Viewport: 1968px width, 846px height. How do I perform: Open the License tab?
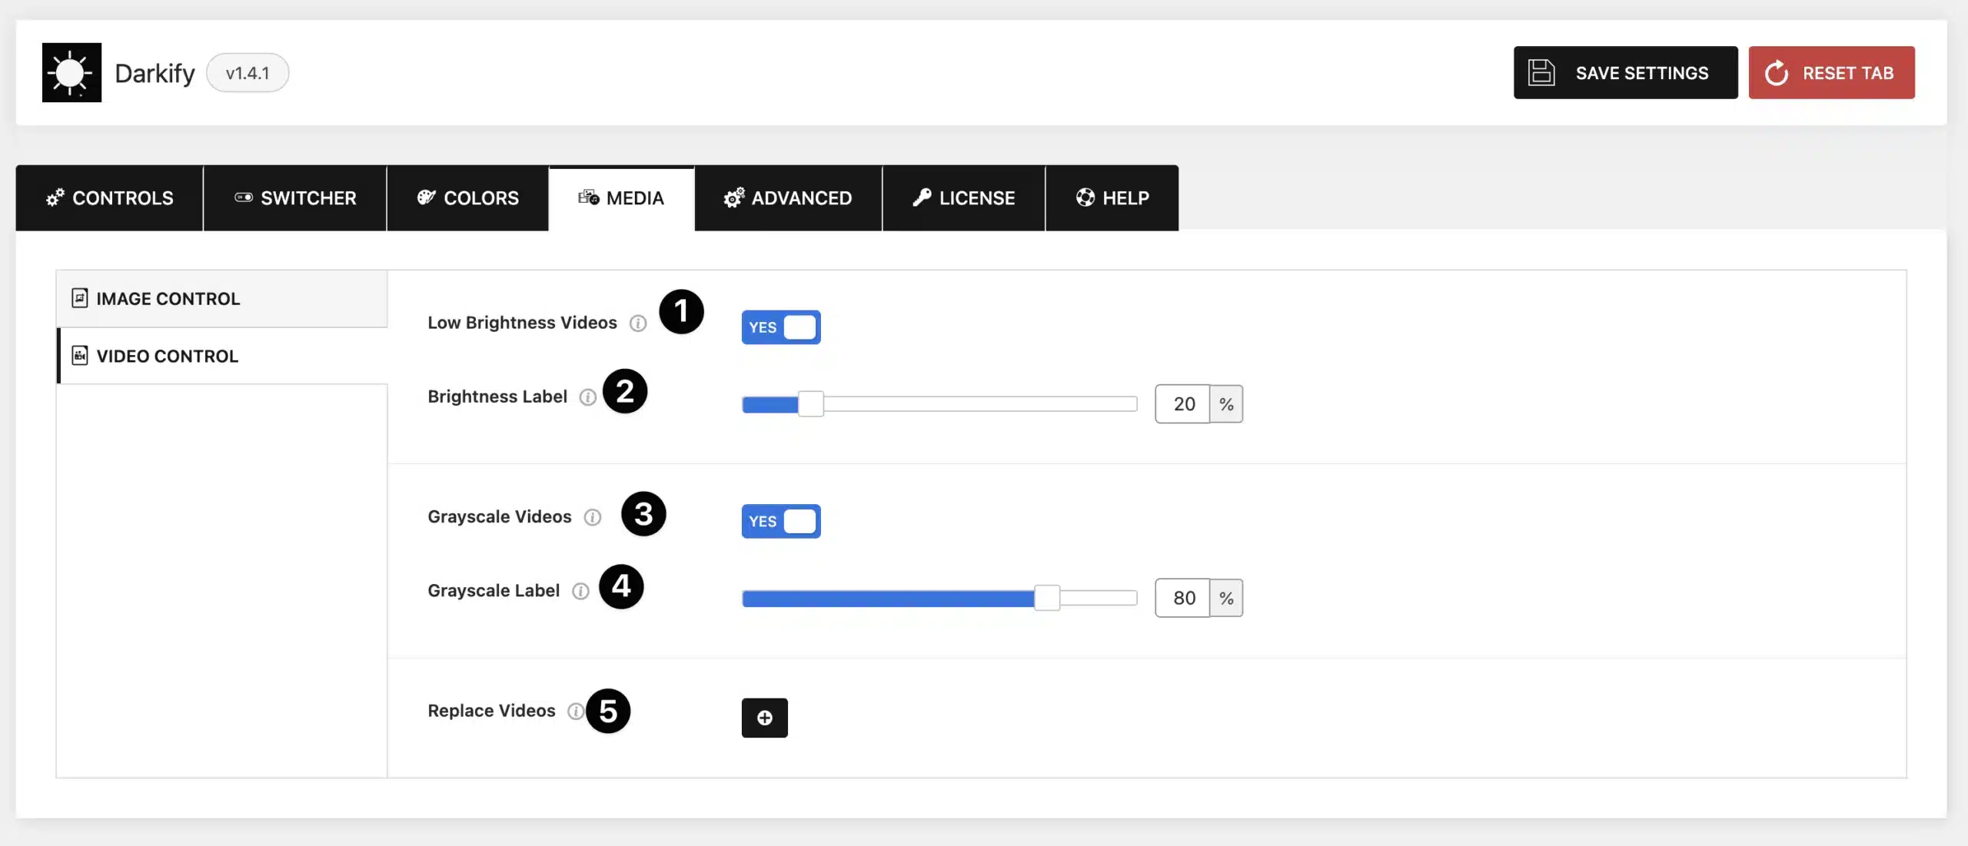[x=964, y=198]
